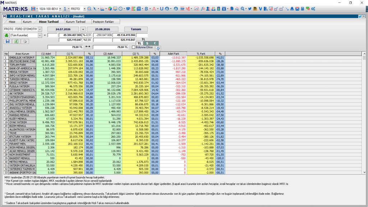Image resolution: width=368 pixels, height=207 pixels.
Task: Open the mail envelope toolbar icon
Action: pyautogui.click(x=297, y=9)
